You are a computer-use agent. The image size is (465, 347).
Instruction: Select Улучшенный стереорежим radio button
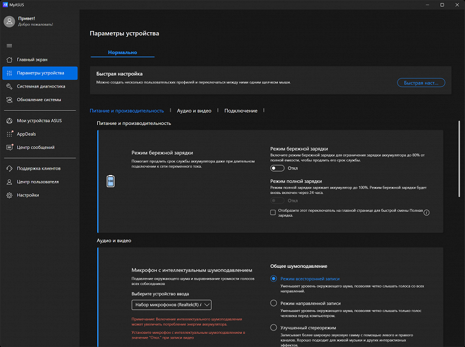pos(274,327)
